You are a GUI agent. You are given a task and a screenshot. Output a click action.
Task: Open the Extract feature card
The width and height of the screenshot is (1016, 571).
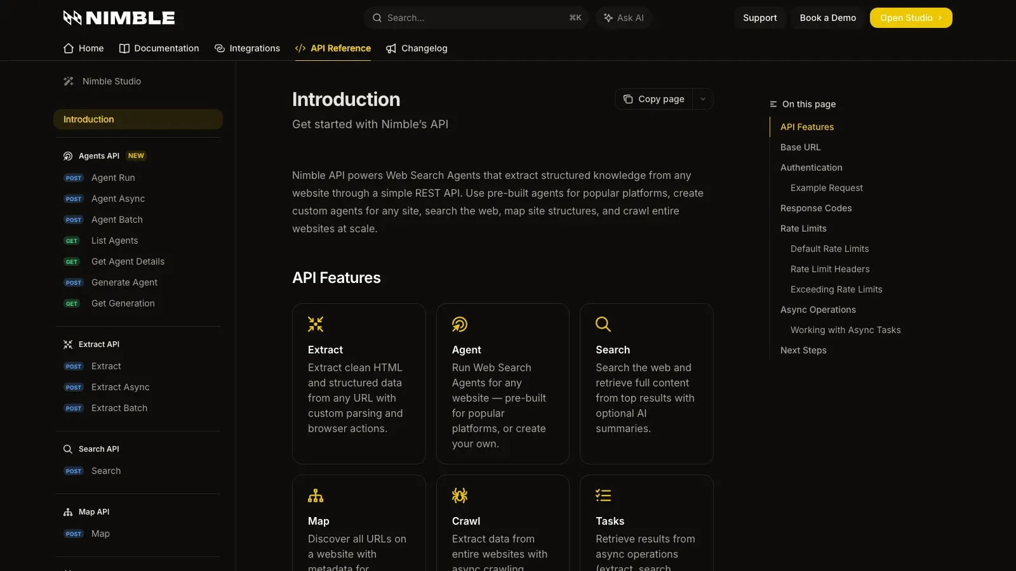[359, 384]
